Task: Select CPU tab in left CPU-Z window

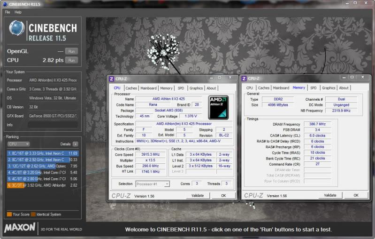Action: click(117, 88)
